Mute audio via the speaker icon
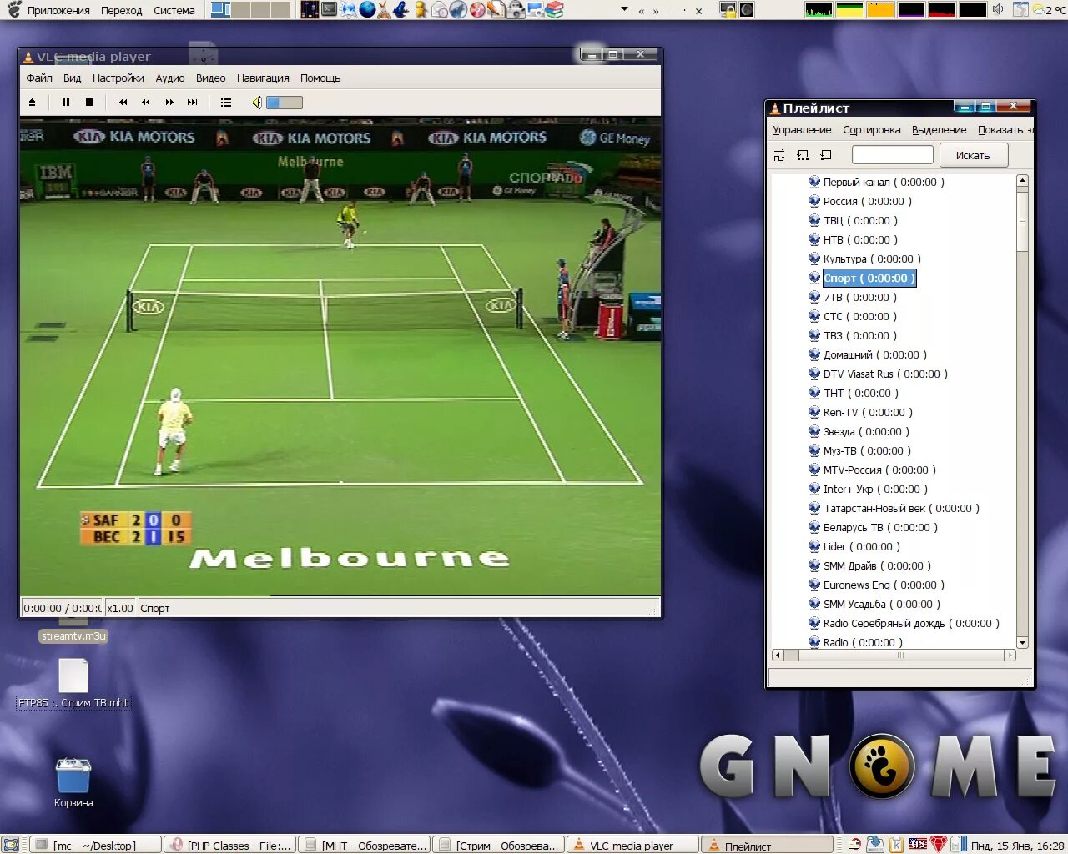 click(255, 102)
